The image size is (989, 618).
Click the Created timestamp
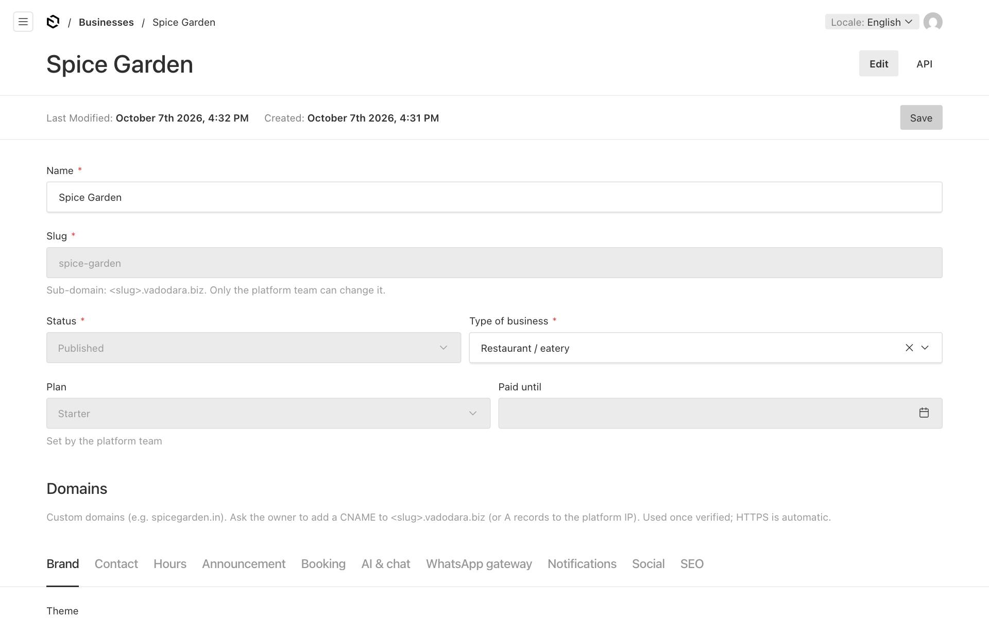click(x=352, y=118)
